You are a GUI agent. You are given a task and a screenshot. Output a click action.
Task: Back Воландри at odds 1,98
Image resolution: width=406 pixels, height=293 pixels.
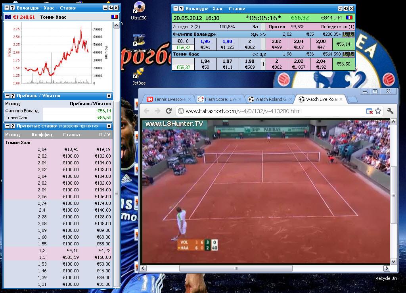click(227, 44)
